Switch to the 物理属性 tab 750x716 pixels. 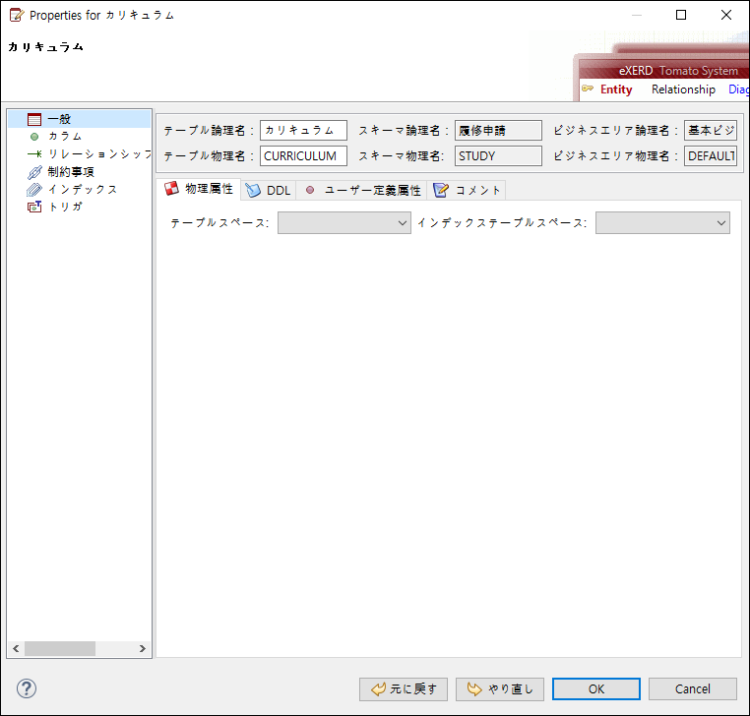pos(199,189)
